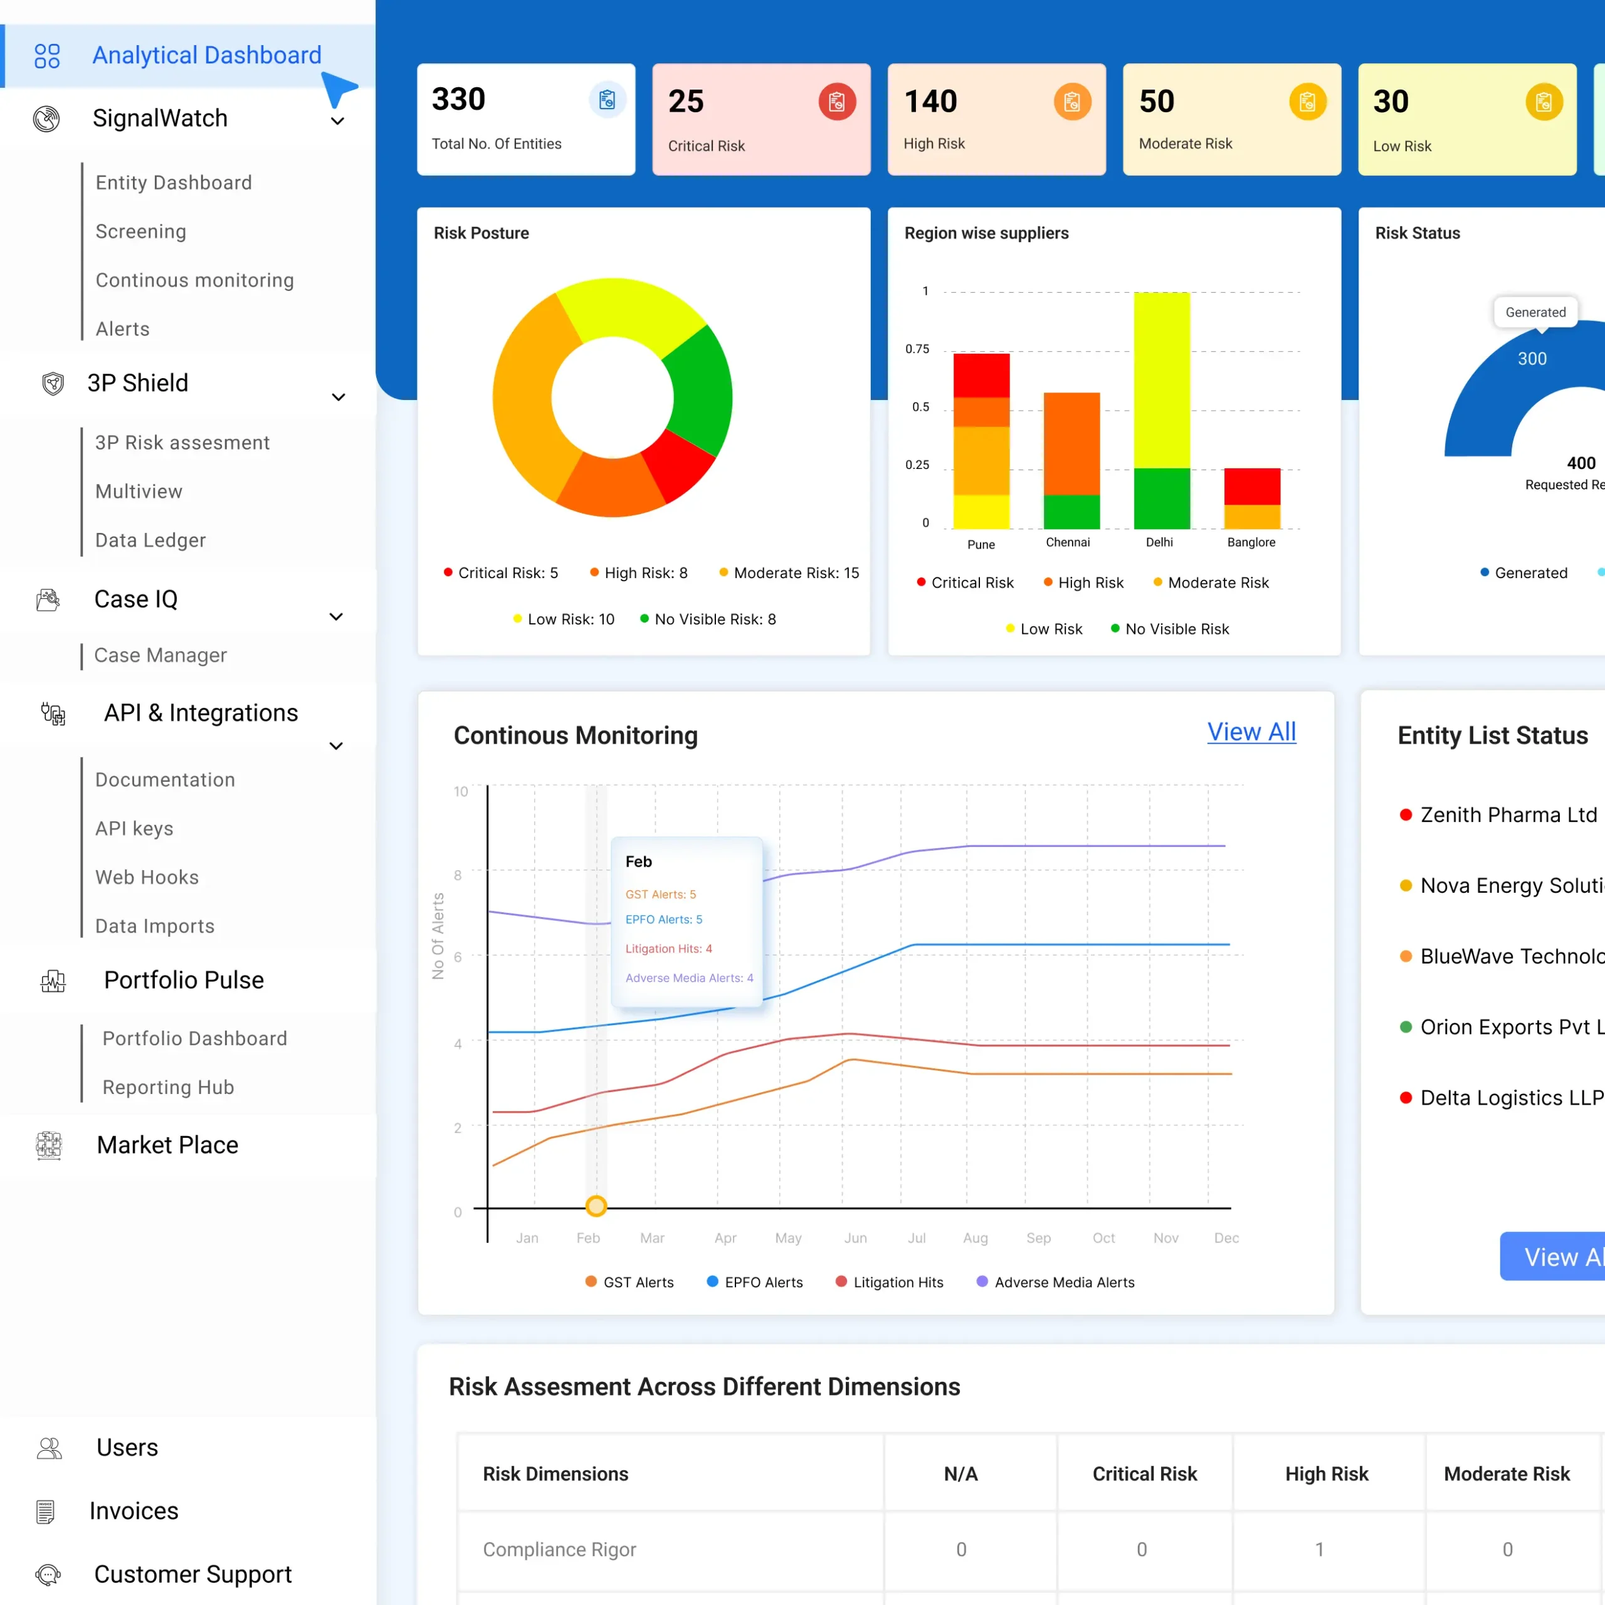Click the Market Place icon
The height and width of the screenshot is (1605, 1605).
coord(49,1145)
